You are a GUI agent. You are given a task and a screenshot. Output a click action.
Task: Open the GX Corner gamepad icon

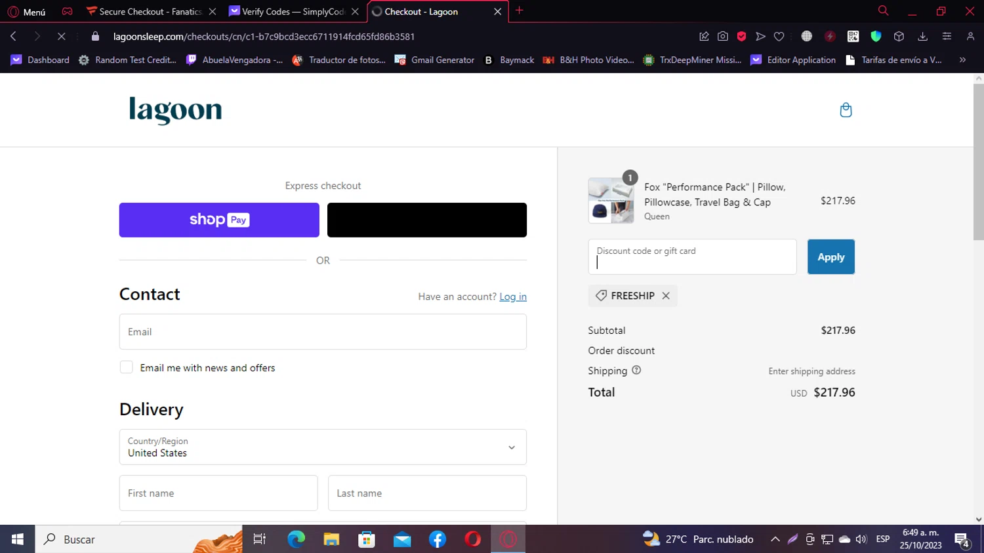(x=67, y=11)
